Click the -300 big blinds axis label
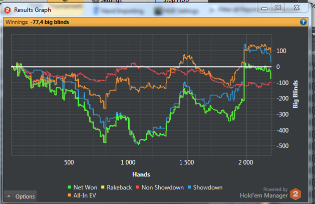 point(282,114)
